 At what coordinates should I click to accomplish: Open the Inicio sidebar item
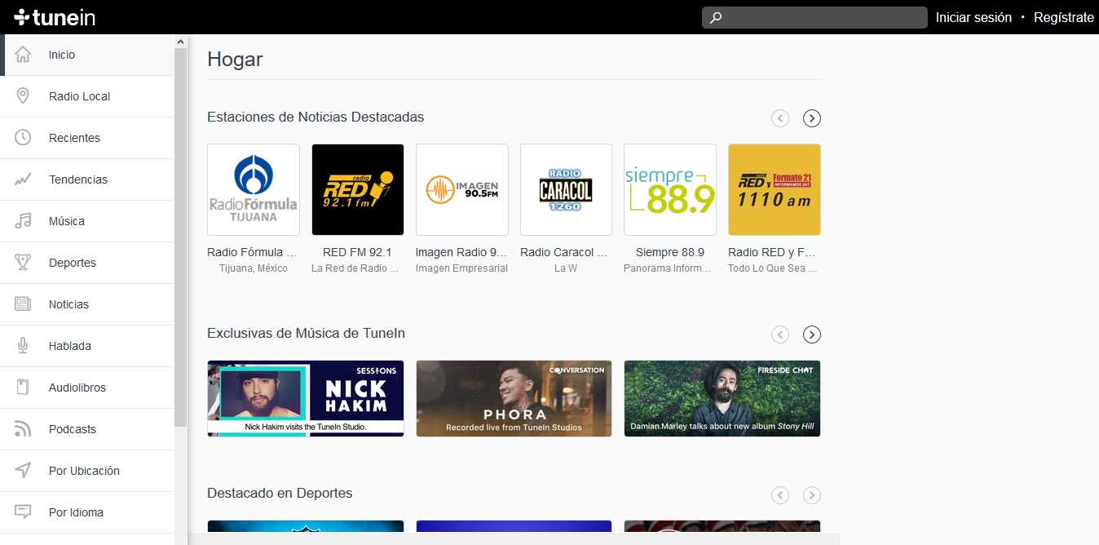pyautogui.click(x=87, y=55)
